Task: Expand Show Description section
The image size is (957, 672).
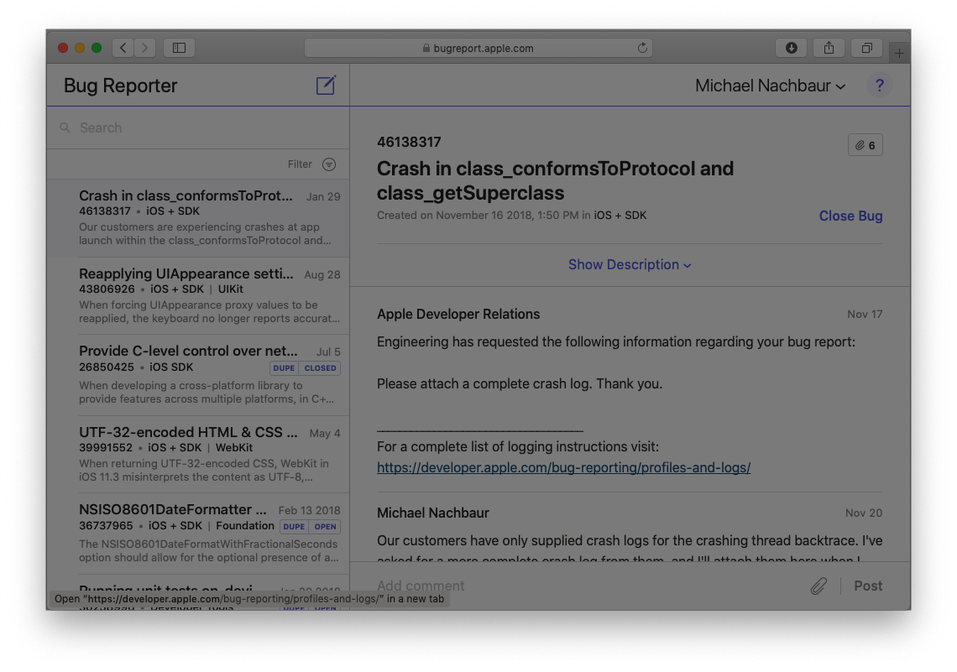Action: (x=630, y=264)
